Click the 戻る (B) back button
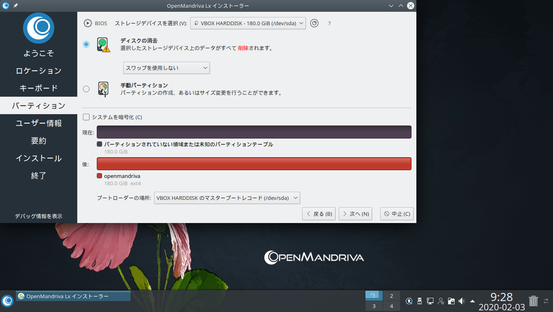 (x=319, y=214)
